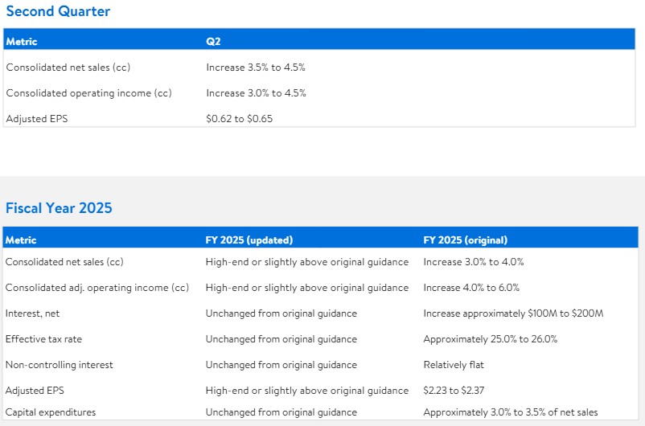The image size is (645, 426).
Task: Click Metric header in Second Quarter table
Action: (22, 42)
